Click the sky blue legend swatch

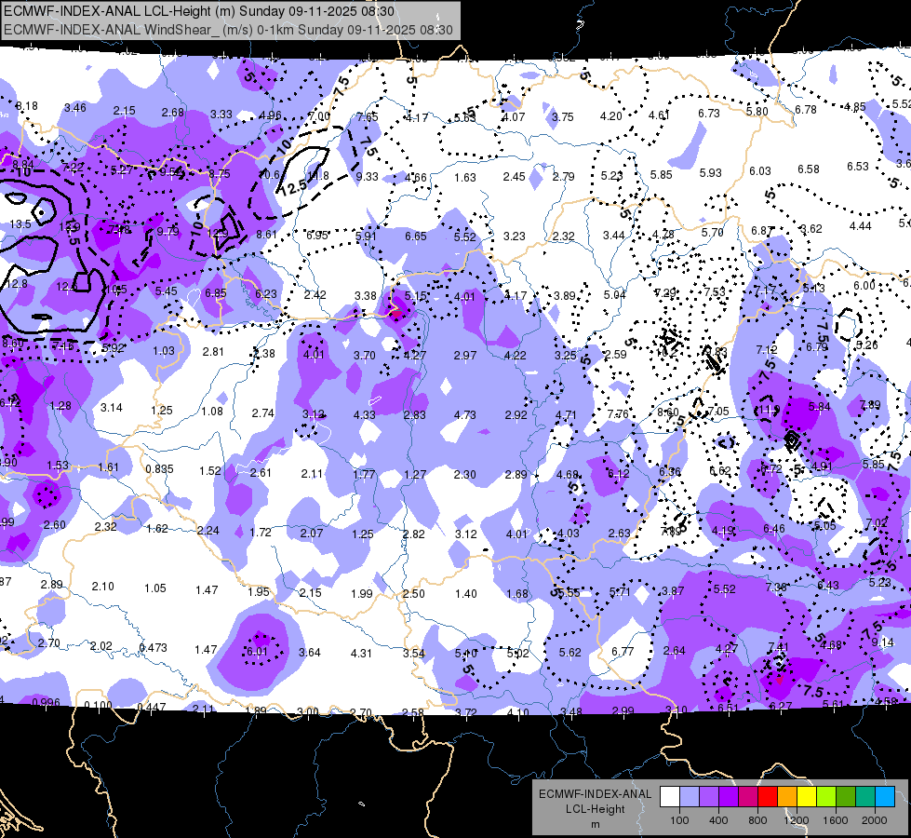point(885,797)
